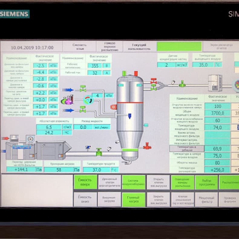Open 'Сменить язык' language switcher
Image resolution: width=239 pixels, height=239 pixels.
click(80, 47)
